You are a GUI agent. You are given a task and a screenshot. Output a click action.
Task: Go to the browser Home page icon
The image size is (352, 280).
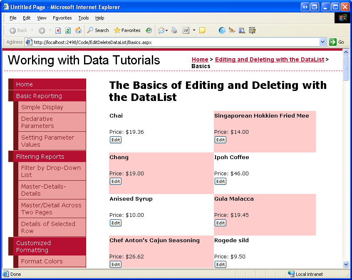[78, 30]
